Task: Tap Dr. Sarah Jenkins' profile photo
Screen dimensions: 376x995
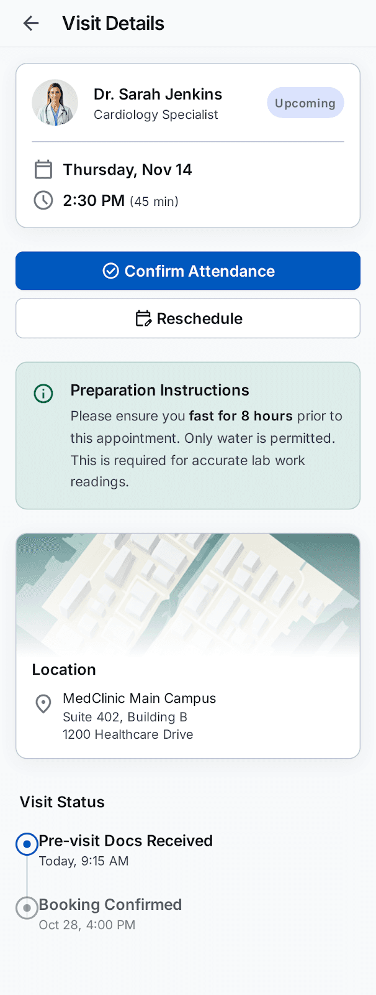Action: pos(55,103)
